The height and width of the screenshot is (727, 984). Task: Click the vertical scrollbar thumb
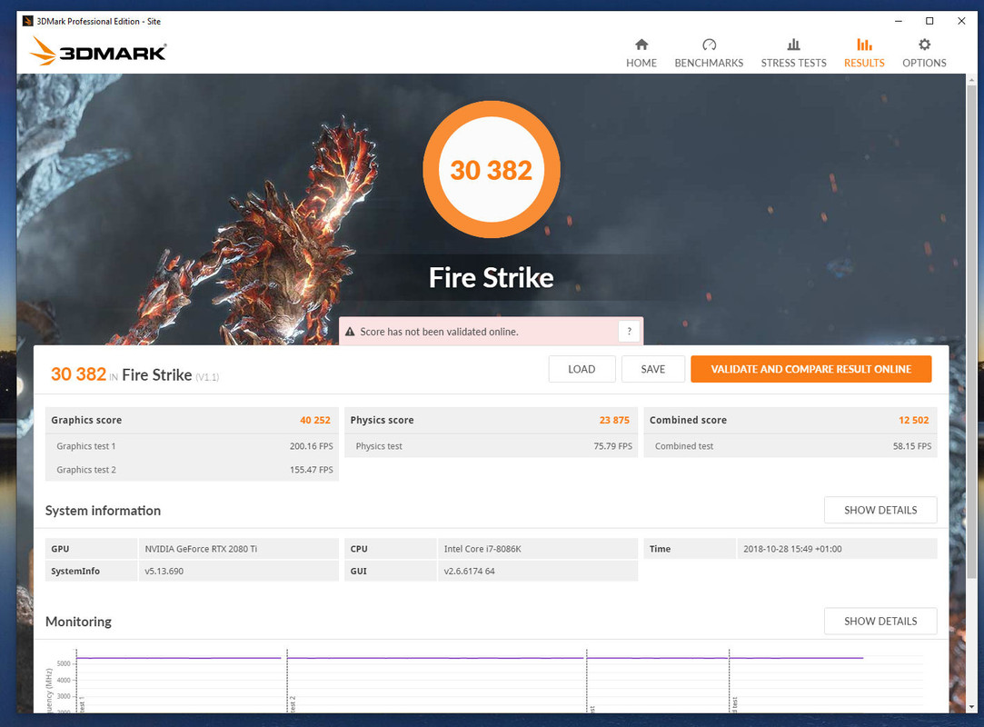[x=971, y=333]
